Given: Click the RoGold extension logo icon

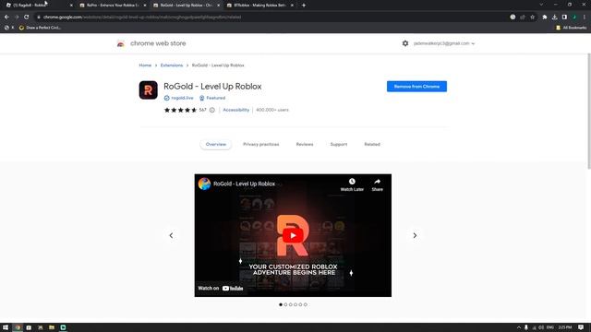Looking at the screenshot, I should point(148,90).
